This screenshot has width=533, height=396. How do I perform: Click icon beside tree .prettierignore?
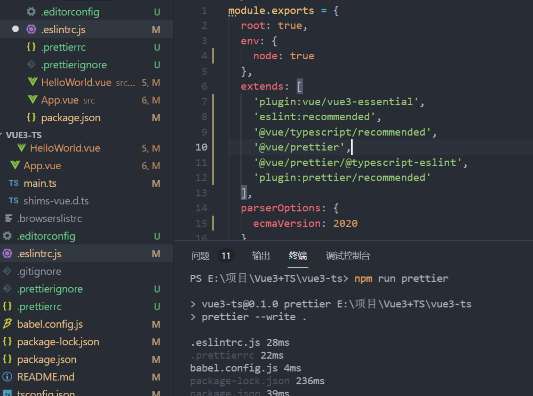(x=7, y=289)
